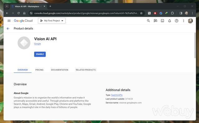Image resolution: width=199 pixels, height=123 pixels.
Task: Open the Chrome three-dot menu
Action: (192, 13)
